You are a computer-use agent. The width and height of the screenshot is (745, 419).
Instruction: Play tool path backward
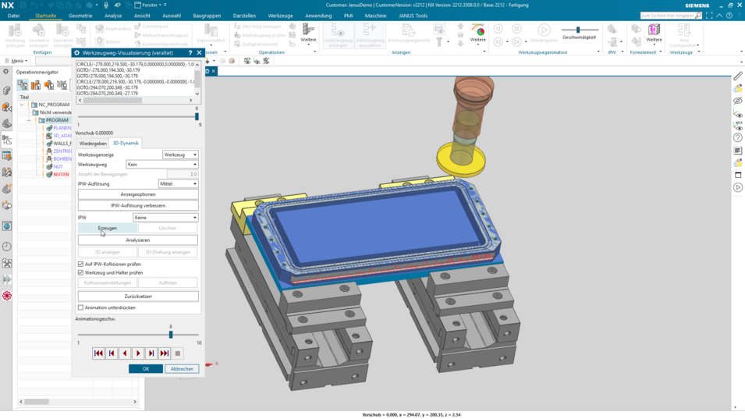tap(125, 353)
